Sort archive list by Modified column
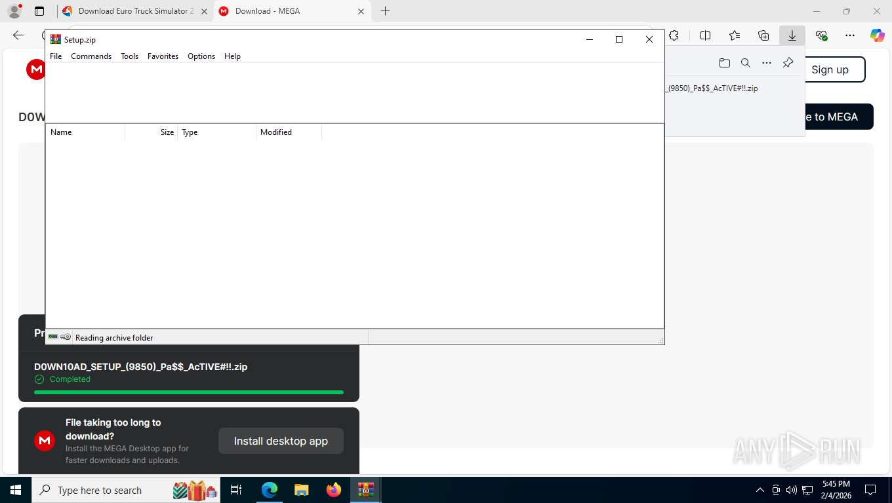The height and width of the screenshot is (503, 892). tap(289, 132)
